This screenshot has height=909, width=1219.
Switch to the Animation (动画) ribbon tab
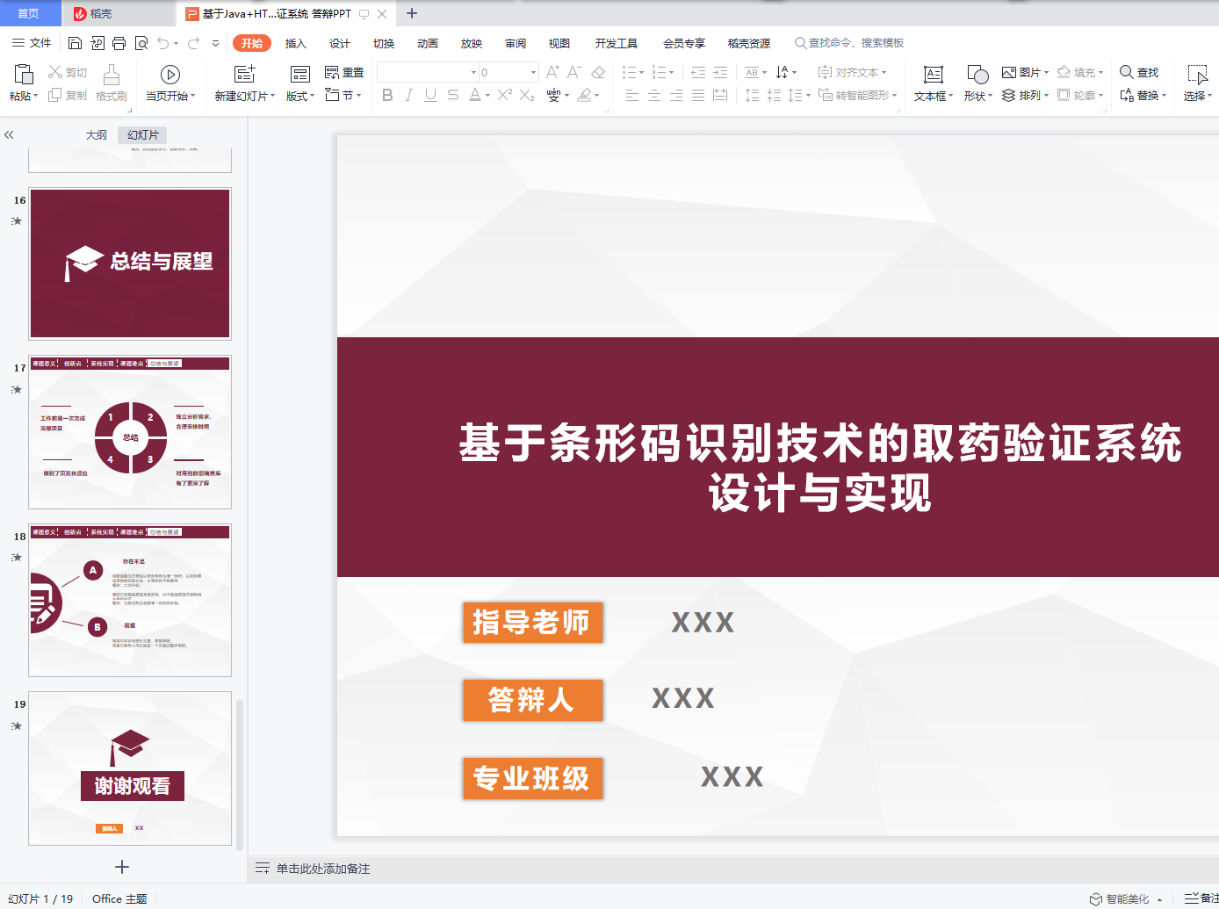[x=428, y=43]
